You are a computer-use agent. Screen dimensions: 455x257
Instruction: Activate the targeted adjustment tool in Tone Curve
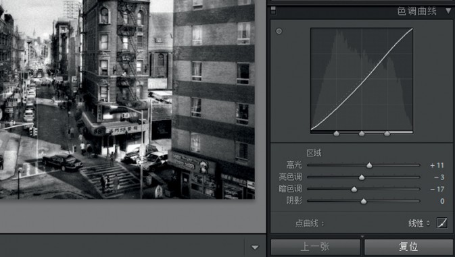click(279, 31)
